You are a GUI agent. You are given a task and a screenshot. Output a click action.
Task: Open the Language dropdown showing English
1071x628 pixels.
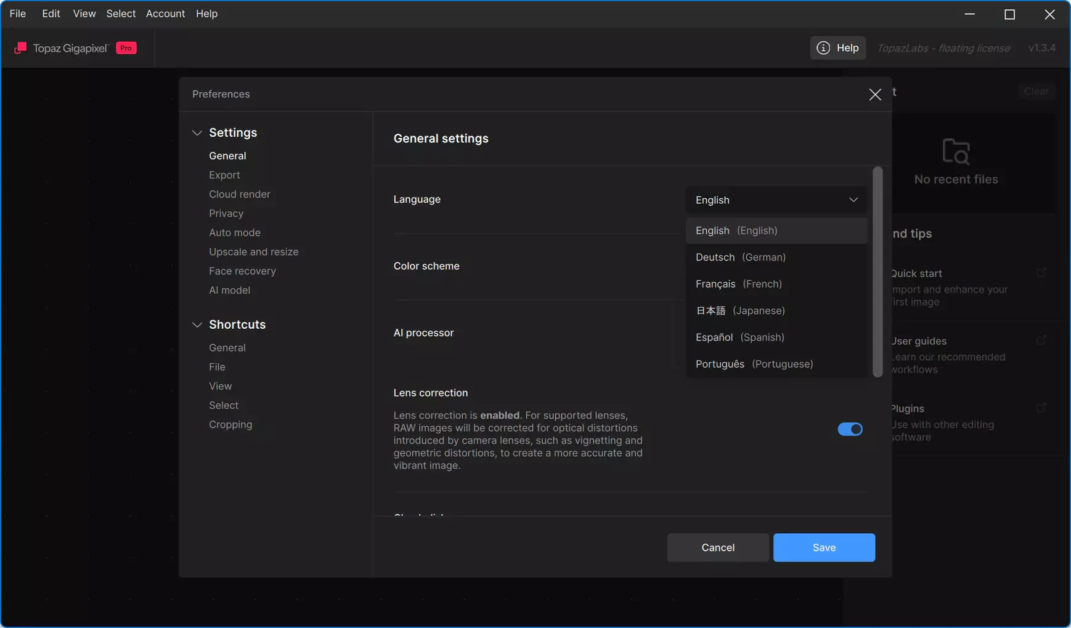point(776,200)
